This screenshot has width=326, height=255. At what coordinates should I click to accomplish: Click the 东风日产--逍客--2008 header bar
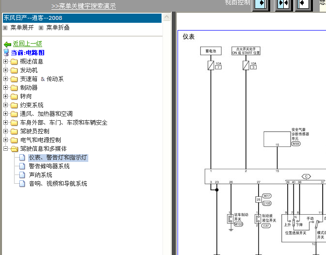82,18
